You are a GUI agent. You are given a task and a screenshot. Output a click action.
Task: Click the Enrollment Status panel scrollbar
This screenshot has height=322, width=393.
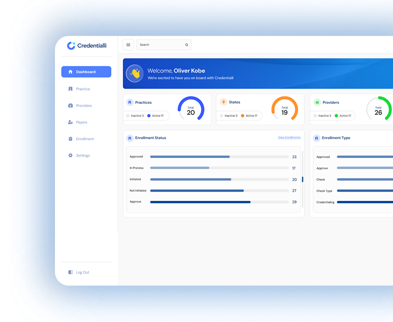click(x=302, y=179)
